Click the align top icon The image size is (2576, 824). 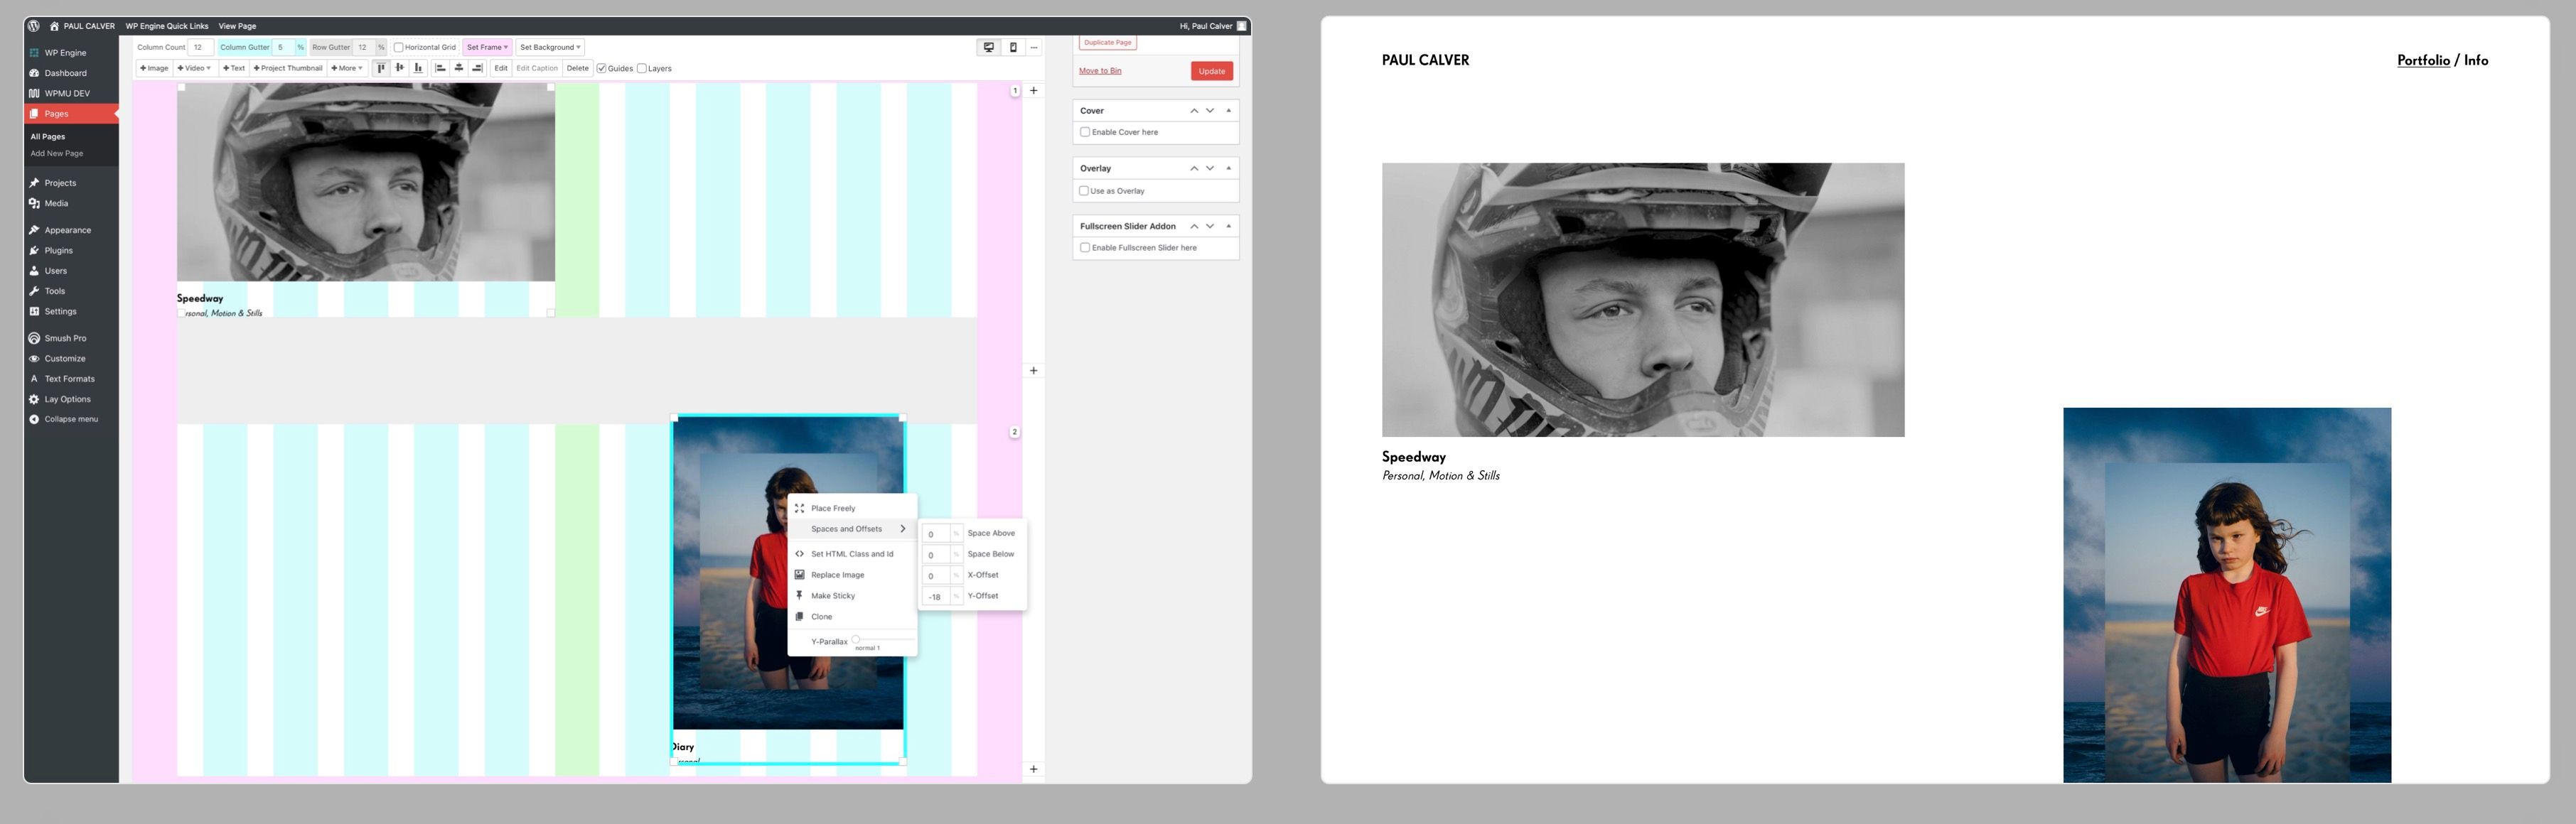click(x=381, y=68)
